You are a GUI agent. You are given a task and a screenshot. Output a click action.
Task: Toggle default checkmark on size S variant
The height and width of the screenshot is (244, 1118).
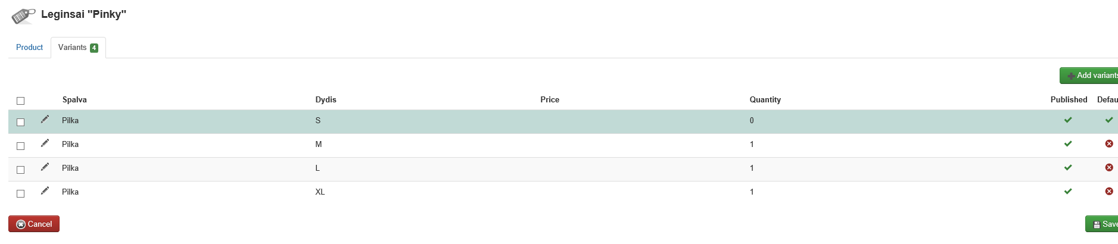tap(1109, 120)
